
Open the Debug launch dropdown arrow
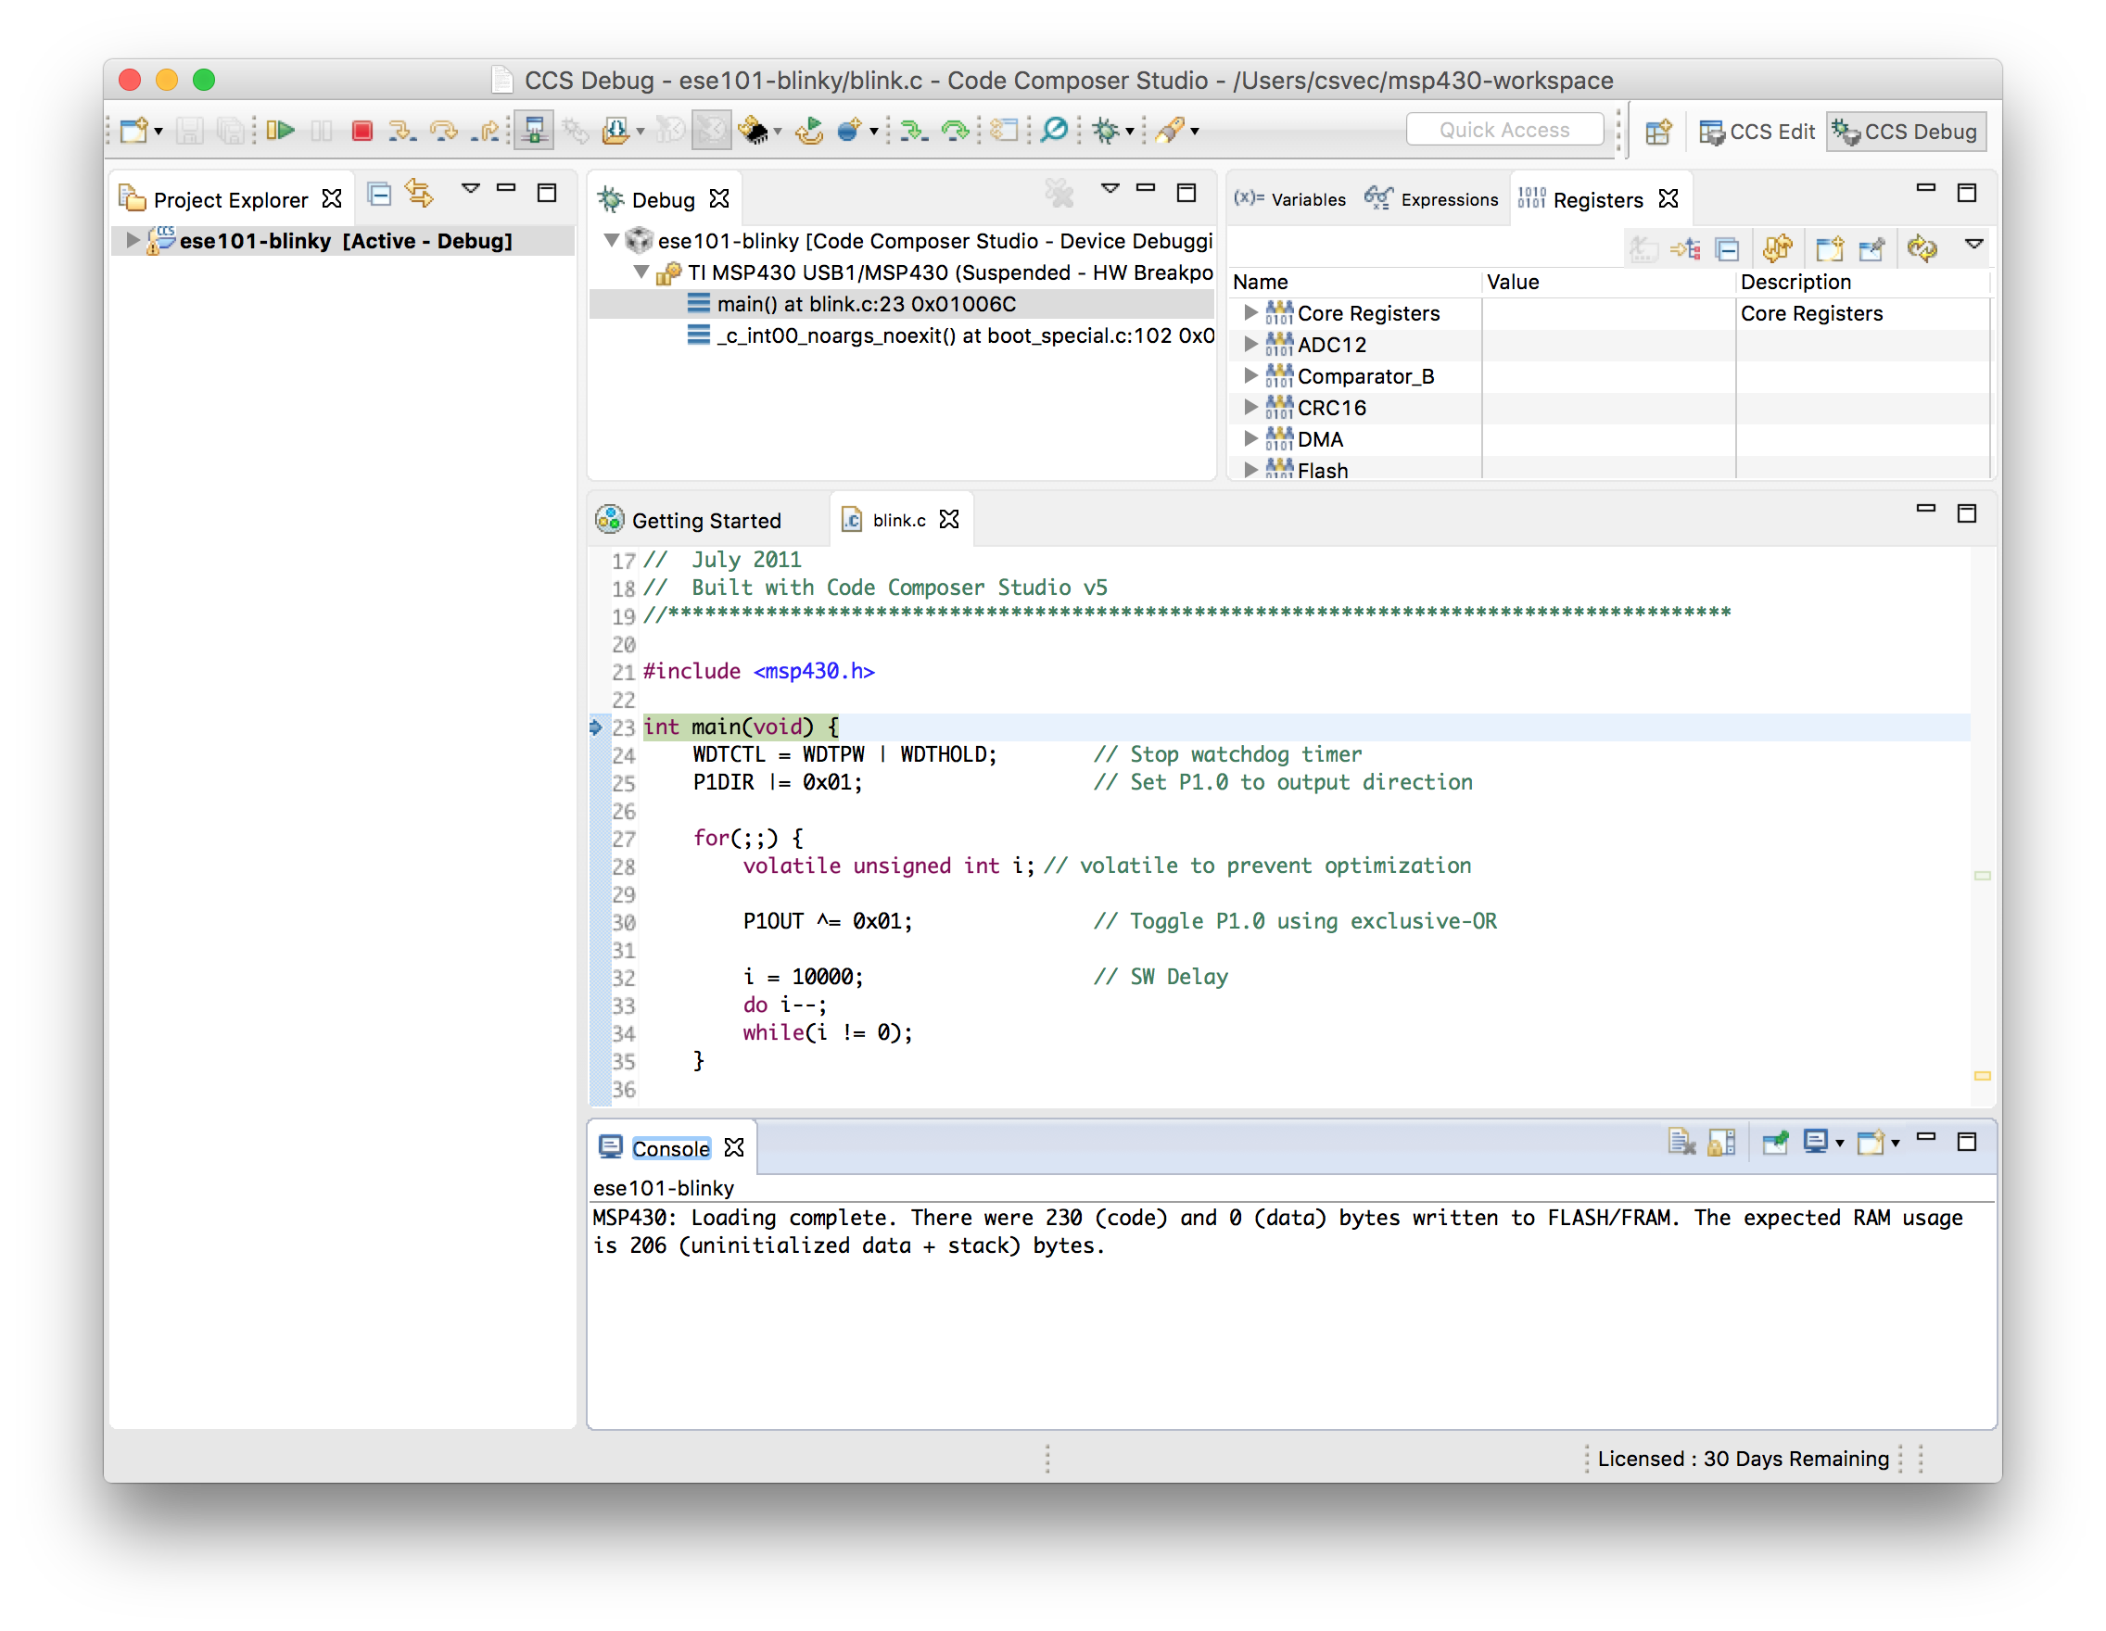[1129, 131]
